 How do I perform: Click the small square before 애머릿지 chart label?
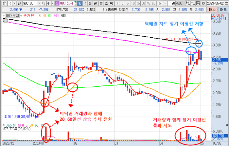[4, 16]
